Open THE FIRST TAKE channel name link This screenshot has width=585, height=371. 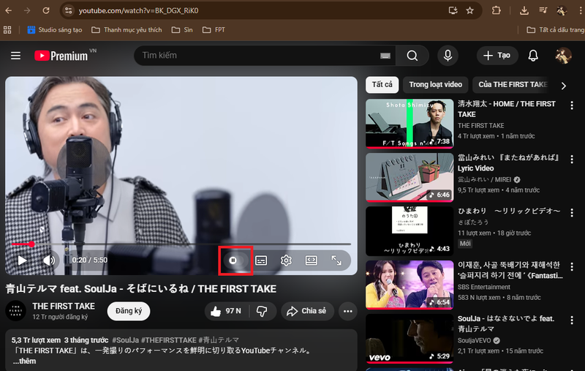(x=64, y=306)
